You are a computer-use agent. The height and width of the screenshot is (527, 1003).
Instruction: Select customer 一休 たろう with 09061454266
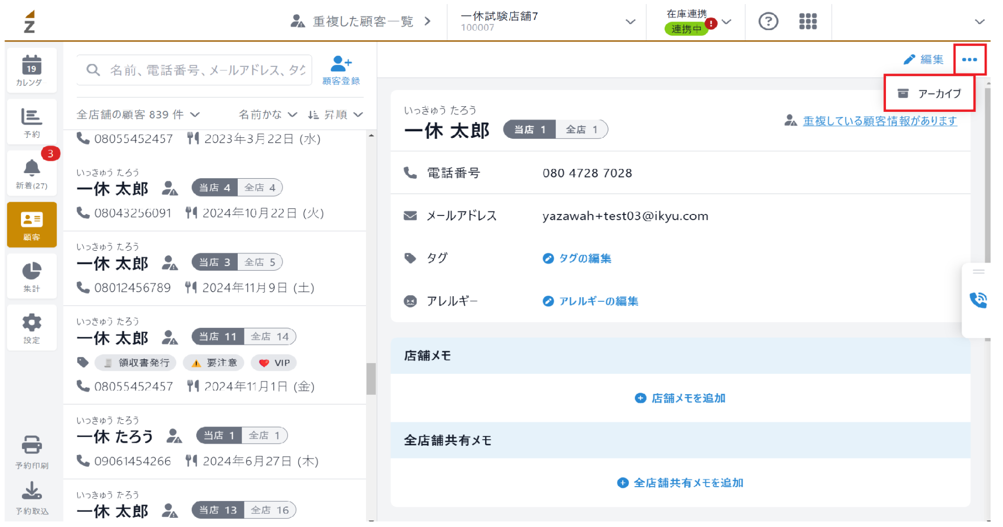pos(215,442)
